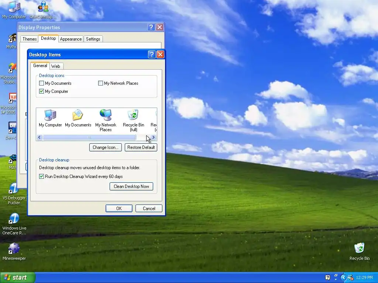The image size is (378, 283).
Task: Select the My Network Places icon in the list
Action: (x=106, y=120)
